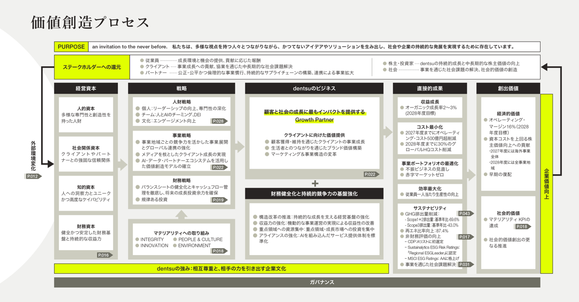Select the 社会関係資本 card heading
The image size is (579, 302).
86,147
